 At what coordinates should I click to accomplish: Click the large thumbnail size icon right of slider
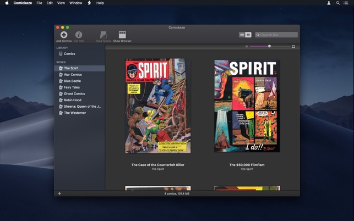pos(293,47)
